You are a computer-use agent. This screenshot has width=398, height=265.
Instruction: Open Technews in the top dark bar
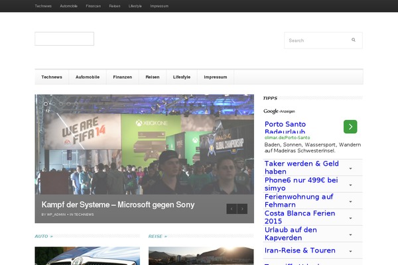(x=43, y=6)
